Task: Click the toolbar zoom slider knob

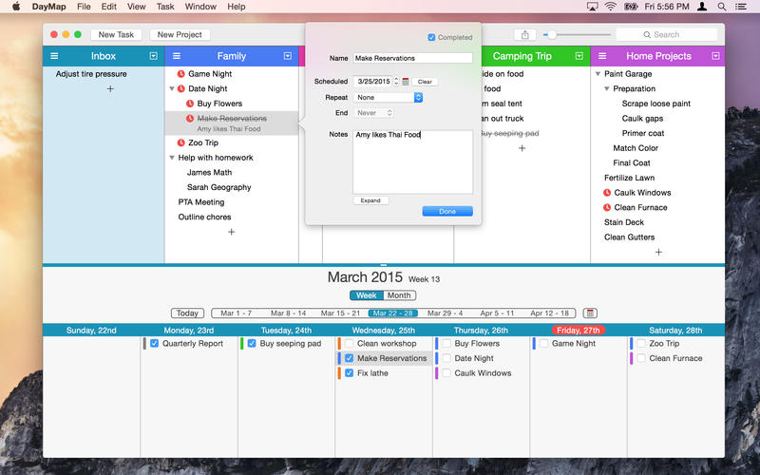Action: pyautogui.click(x=552, y=34)
